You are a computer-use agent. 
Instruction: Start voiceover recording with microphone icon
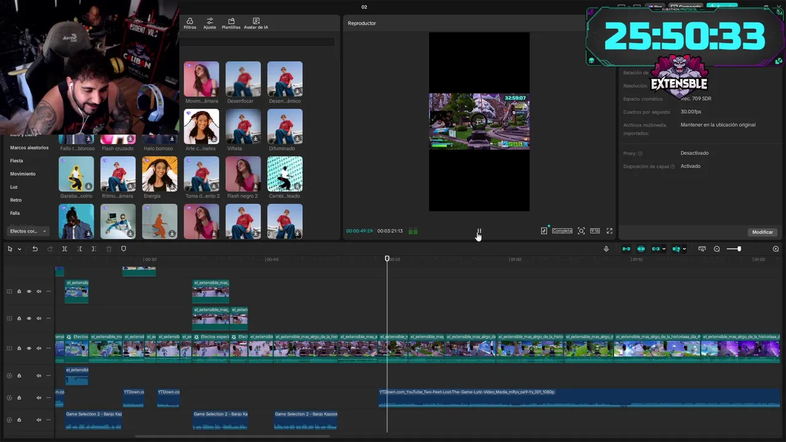tap(606, 249)
